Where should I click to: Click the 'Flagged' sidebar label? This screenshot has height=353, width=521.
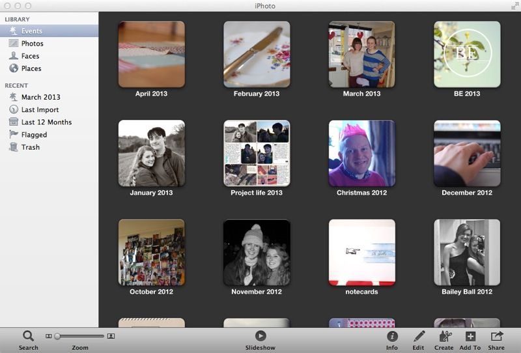(35, 135)
